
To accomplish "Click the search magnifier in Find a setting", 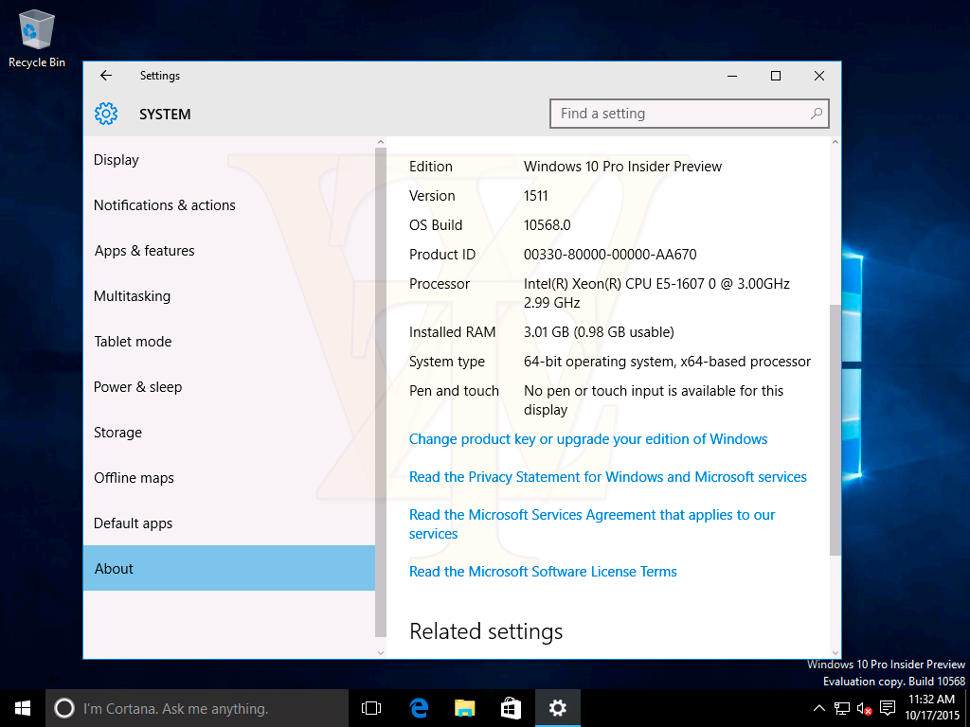I will 816,113.
